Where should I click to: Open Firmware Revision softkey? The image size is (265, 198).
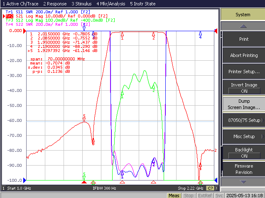click(244, 169)
